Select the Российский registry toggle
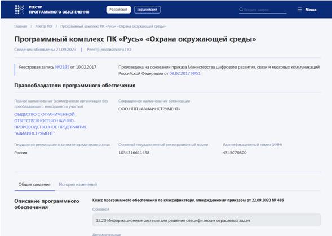Image resolution: width=332 pixels, height=236 pixels. click(118, 10)
